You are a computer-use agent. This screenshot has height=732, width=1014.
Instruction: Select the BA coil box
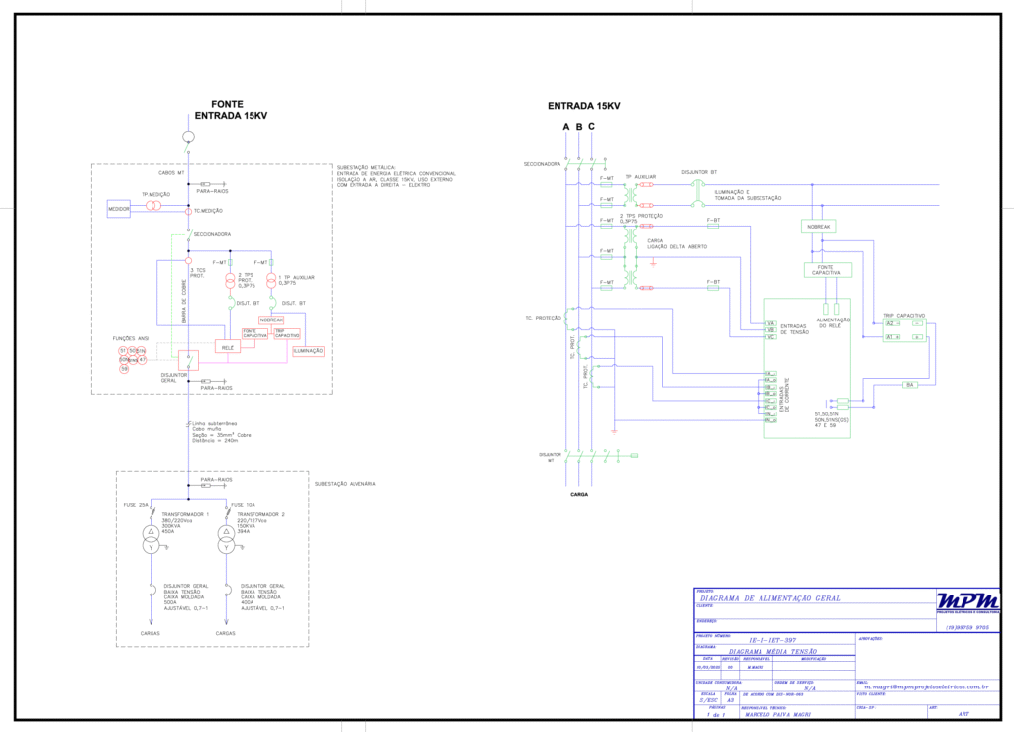[909, 384]
